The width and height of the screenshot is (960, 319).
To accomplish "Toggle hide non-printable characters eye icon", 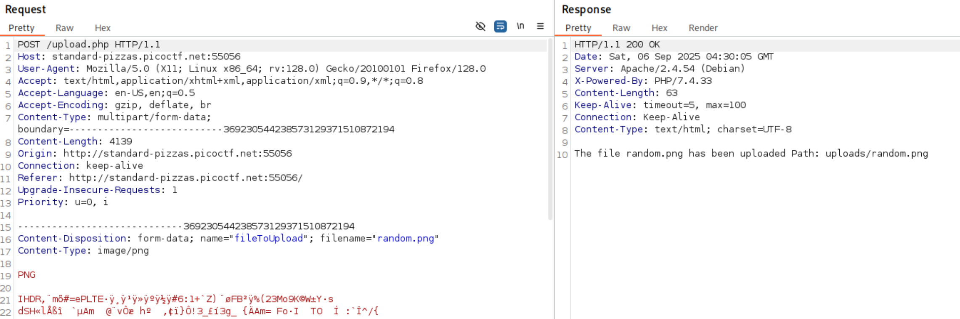I will click(x=480, y=27).
